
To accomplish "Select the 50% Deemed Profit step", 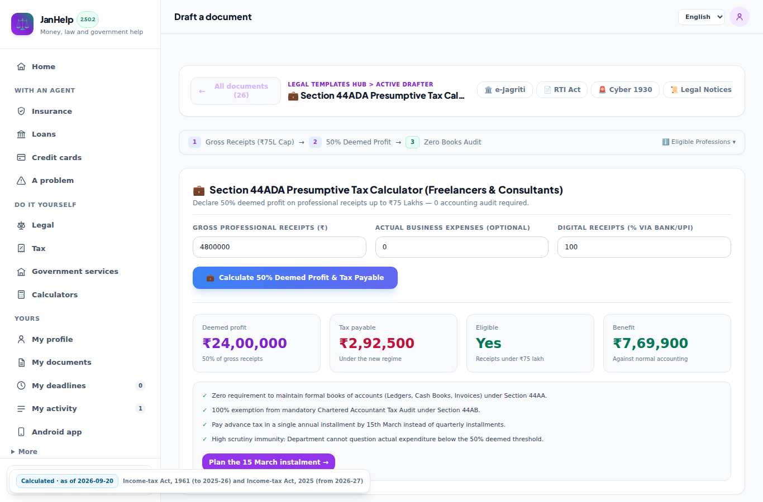I will coord(351,142).
